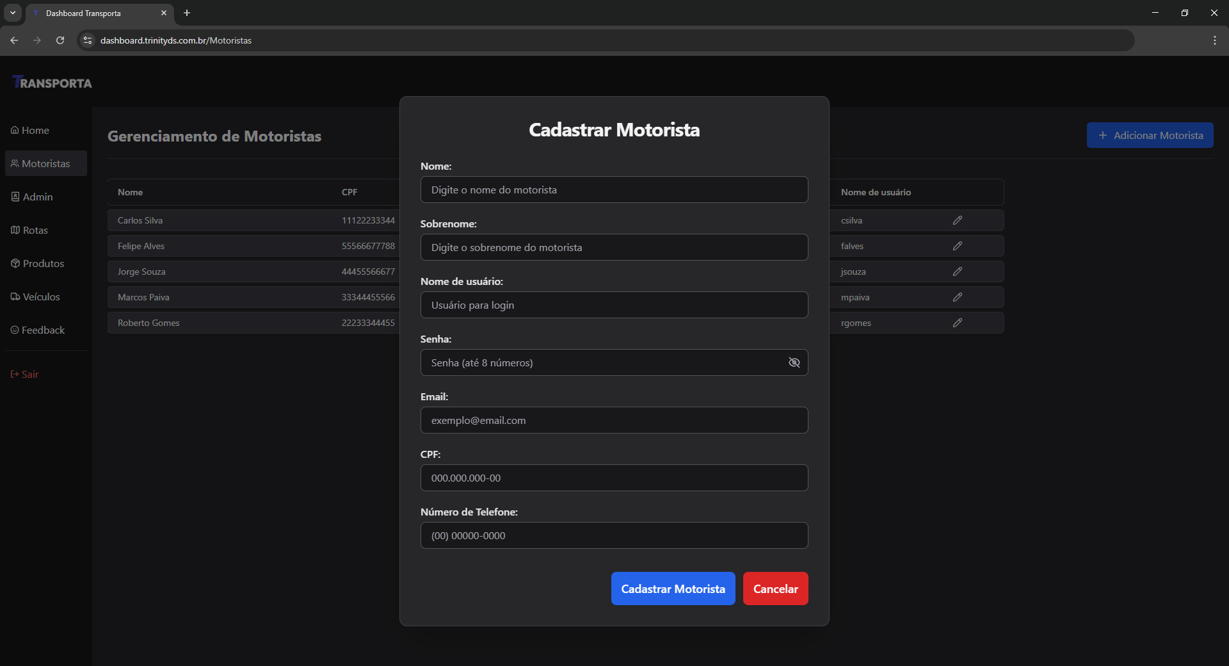Open Veículos section in sidebar
This screenshot has height=666, width=1229.
coord(36,296)
